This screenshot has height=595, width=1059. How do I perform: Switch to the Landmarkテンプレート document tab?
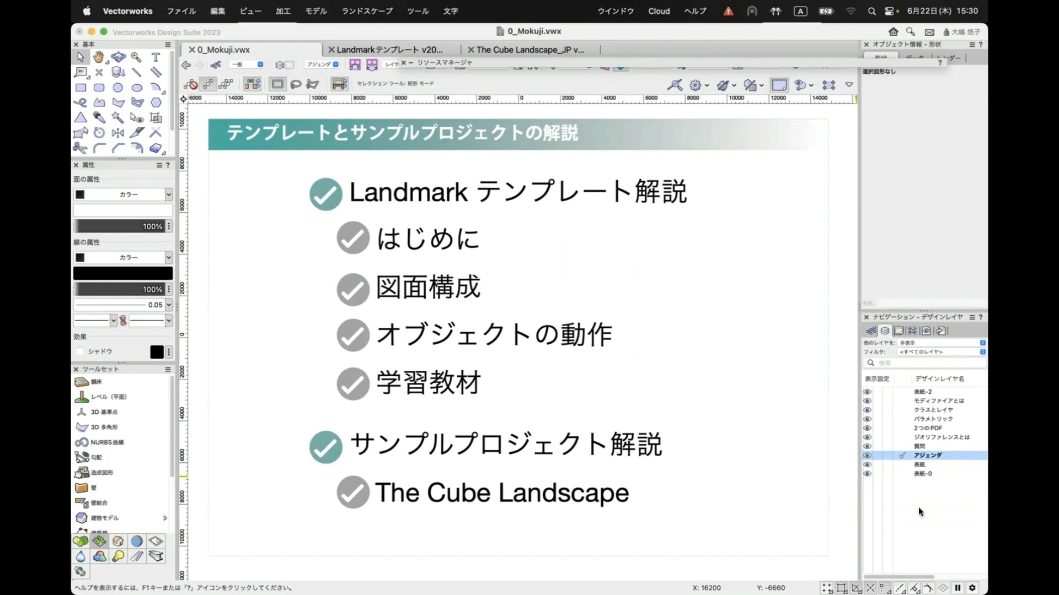[x=389, y=50]
